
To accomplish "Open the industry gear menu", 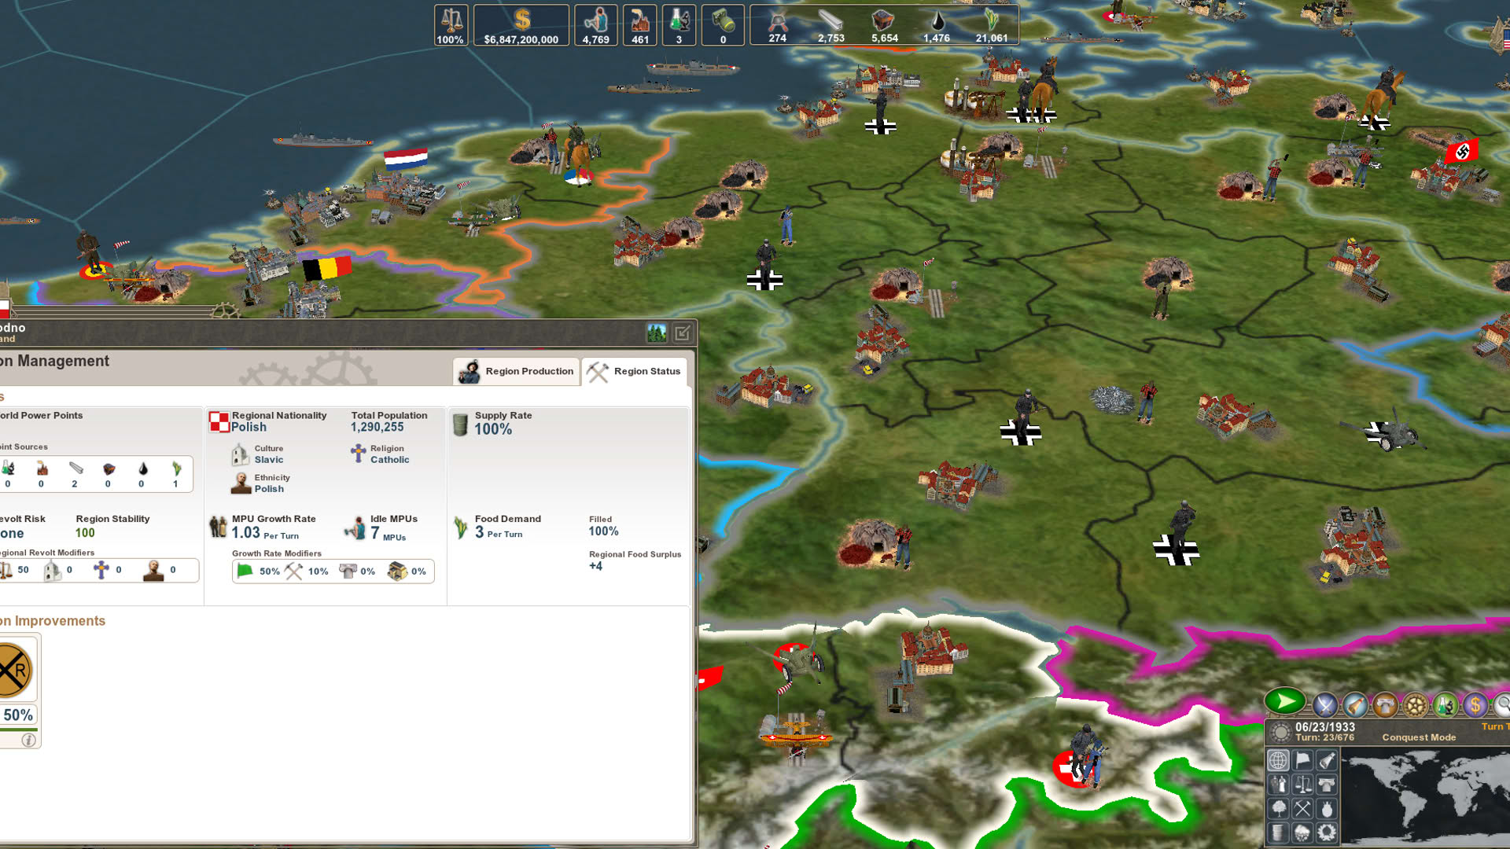I will pos(1415,705).
